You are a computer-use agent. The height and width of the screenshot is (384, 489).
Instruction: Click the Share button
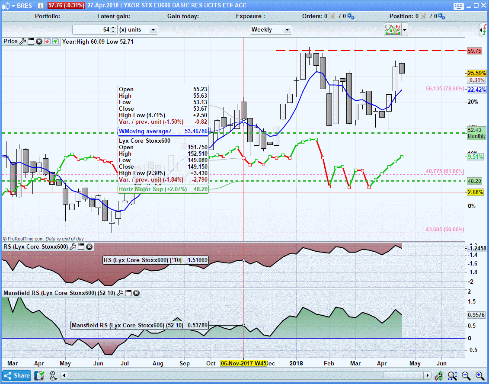tap(17, 376)
